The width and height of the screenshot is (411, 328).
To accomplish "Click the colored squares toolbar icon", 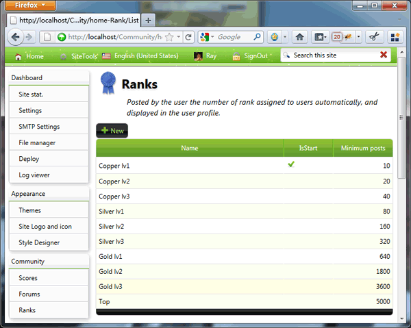I will (x=395, y=37).
